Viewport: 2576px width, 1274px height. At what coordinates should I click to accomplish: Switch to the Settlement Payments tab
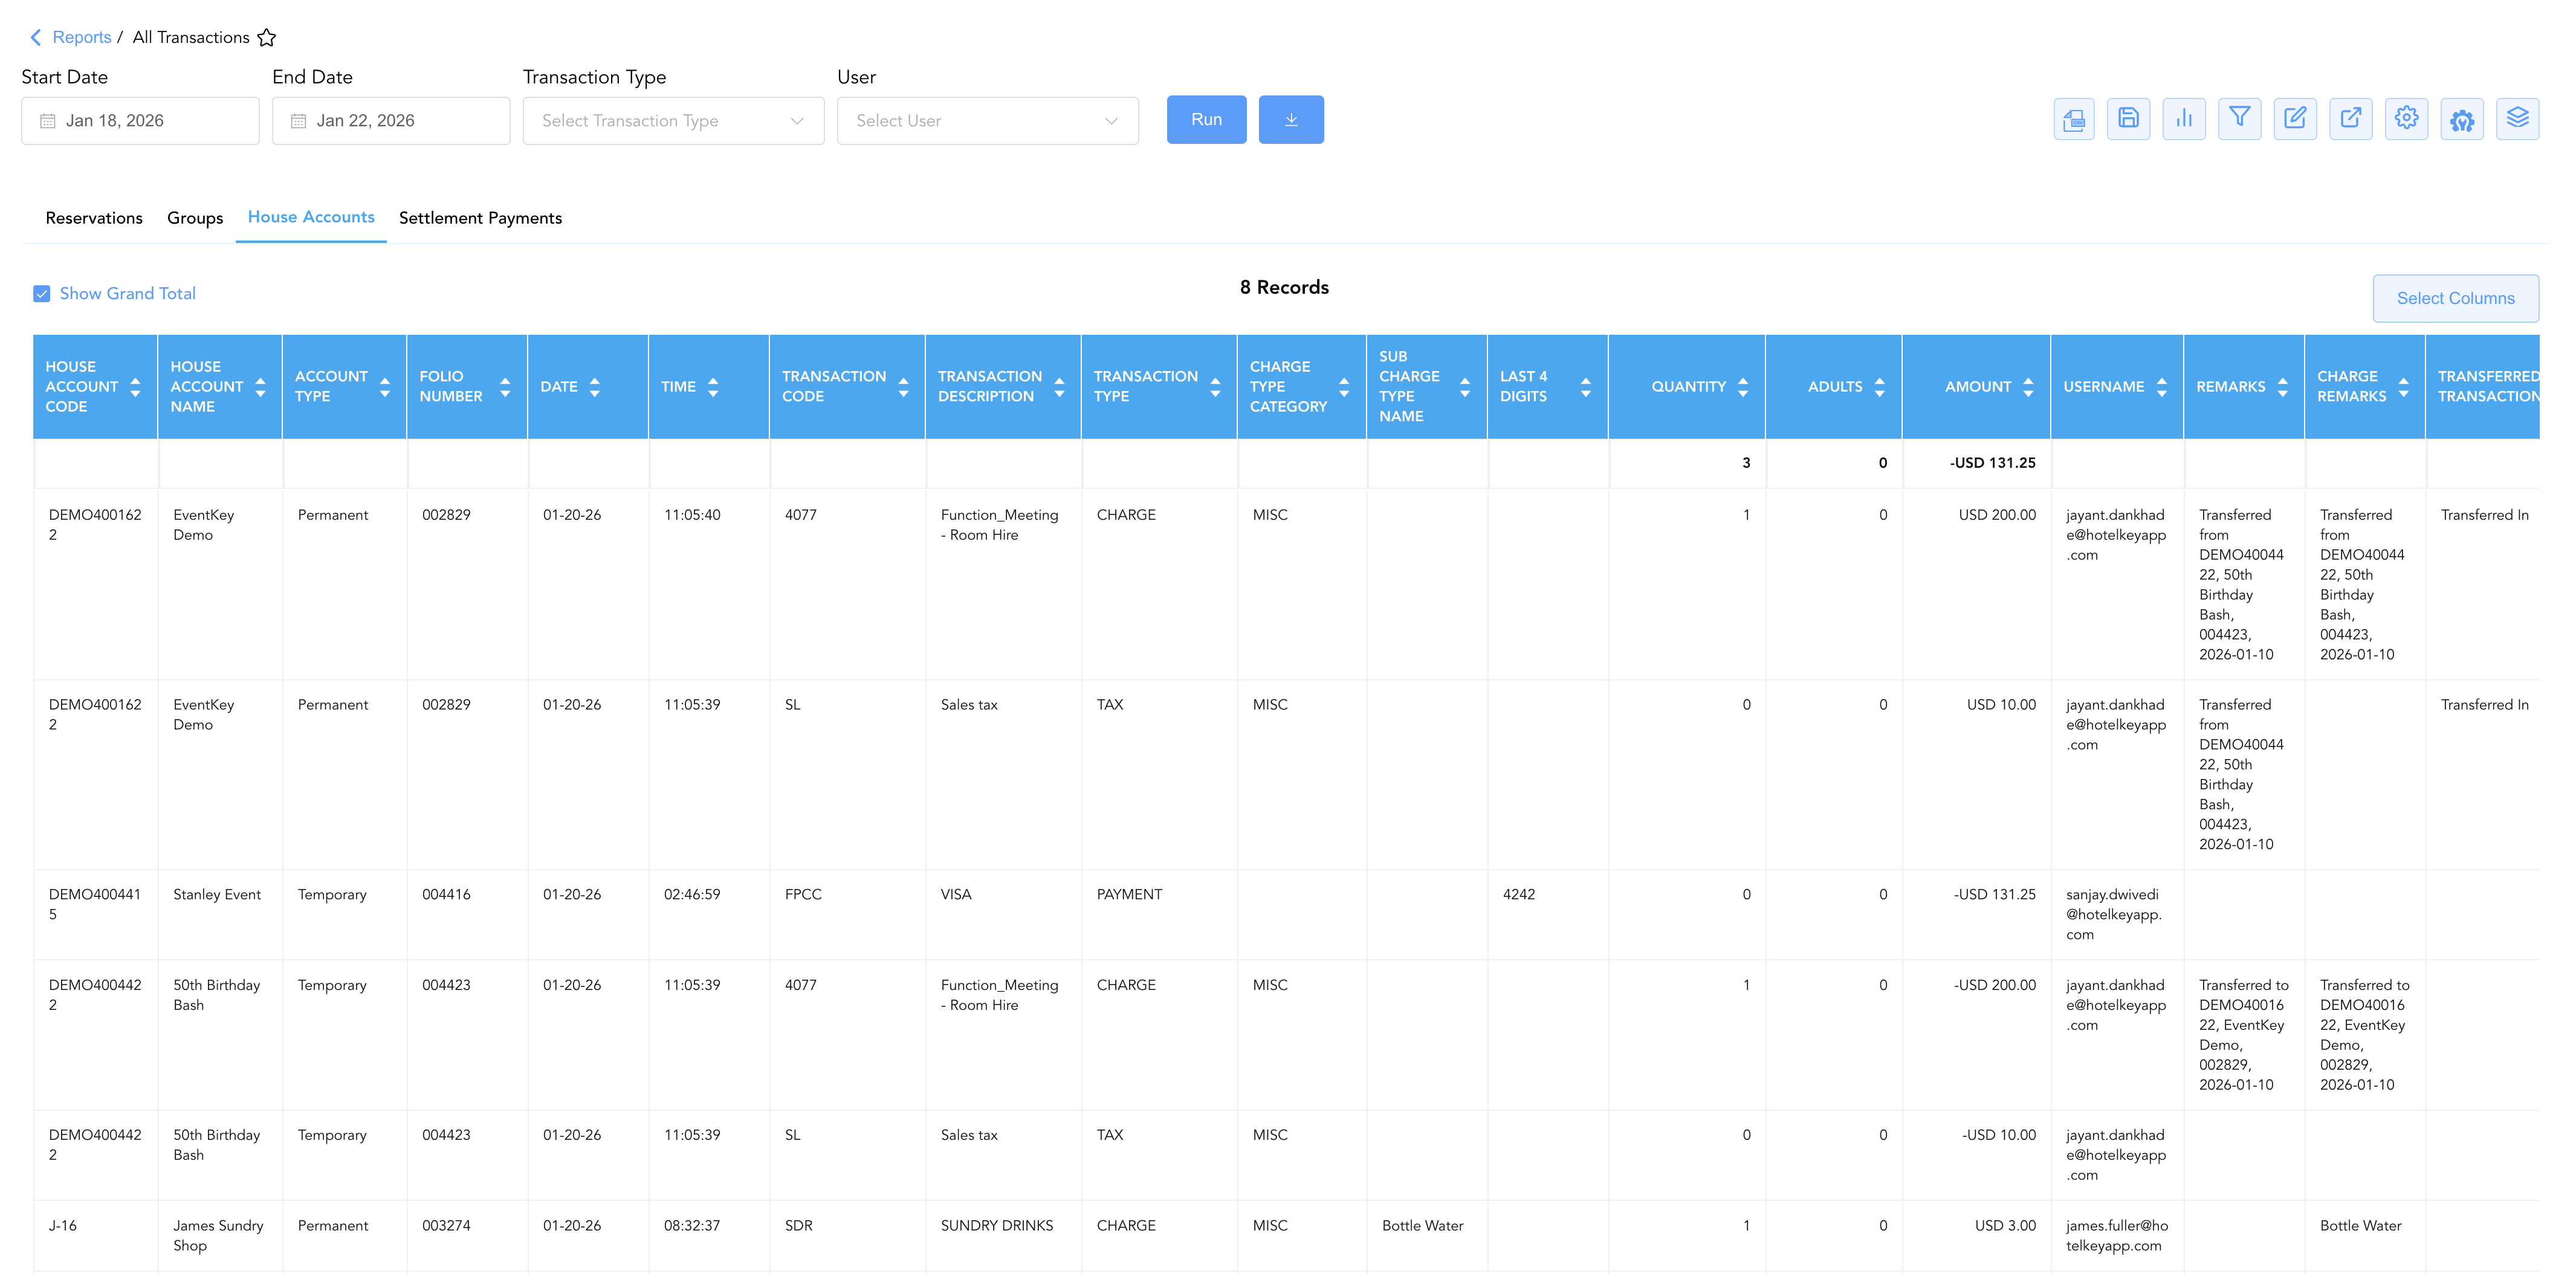tap(480, 218)
